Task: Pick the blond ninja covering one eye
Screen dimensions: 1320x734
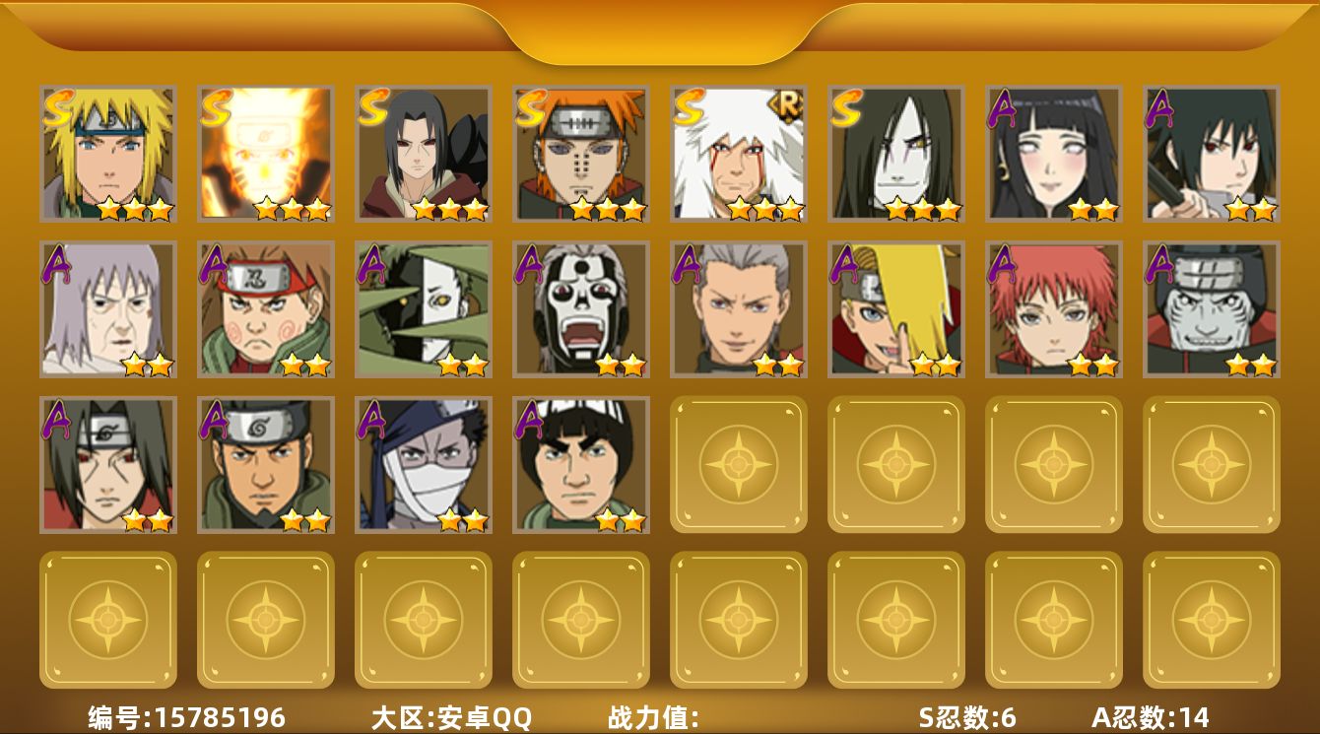Action: (x=896, y=309)
